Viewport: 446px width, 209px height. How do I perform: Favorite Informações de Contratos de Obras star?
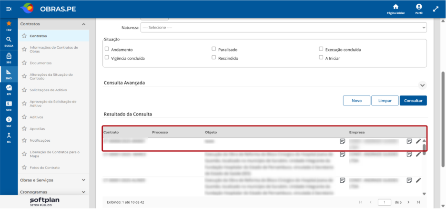[x=24, y=49]
